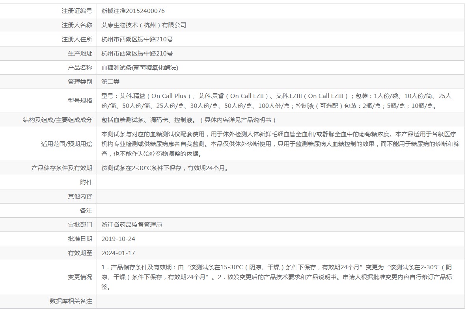Click the 有效期至 label
This screenshot has width=466, height=313.
point(80,253)
